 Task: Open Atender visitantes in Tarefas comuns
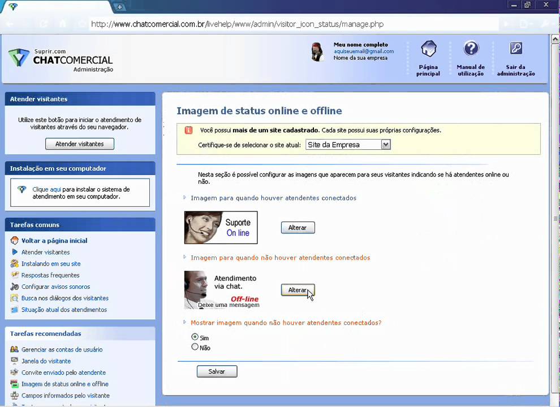click(45, 252)
